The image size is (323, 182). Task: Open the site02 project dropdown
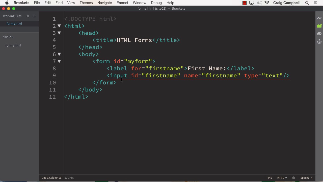pyautogui.click(x=8, y=37)
